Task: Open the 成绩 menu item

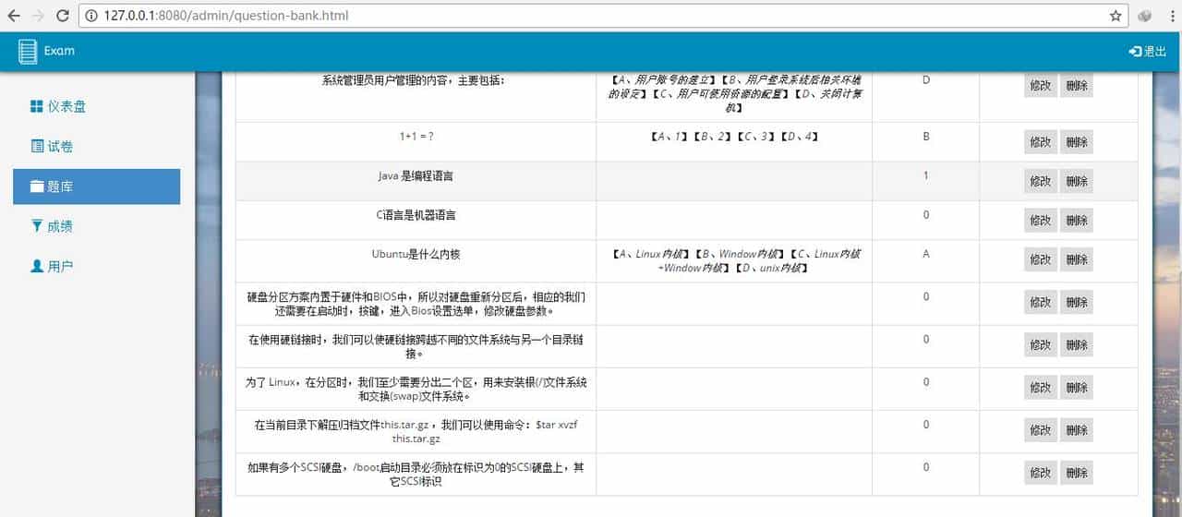Action: [96, 226]
